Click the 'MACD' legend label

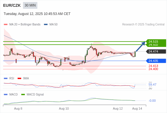(13, 95)
